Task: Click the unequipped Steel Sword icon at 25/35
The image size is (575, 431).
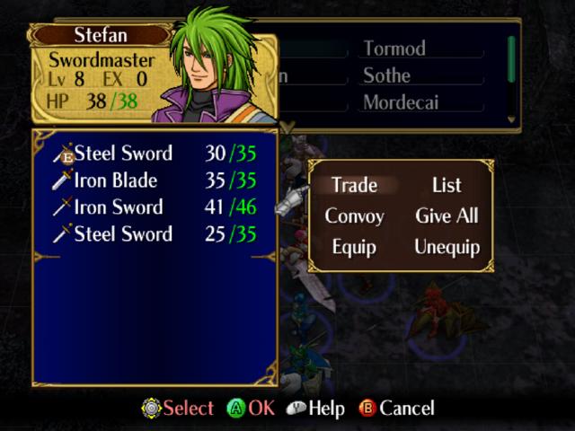Action: pyautogui.click(x=62, y=233)
